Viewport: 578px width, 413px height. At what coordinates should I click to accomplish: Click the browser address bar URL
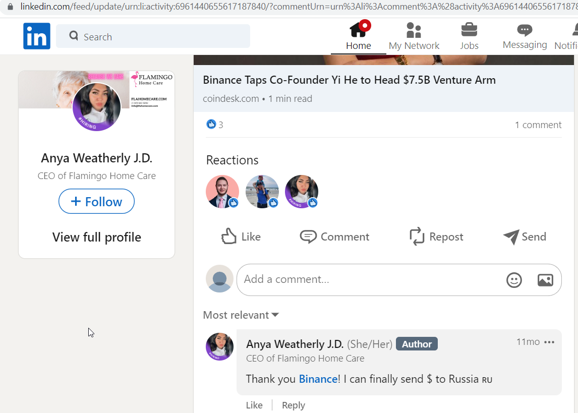click(x=299, y=7)
